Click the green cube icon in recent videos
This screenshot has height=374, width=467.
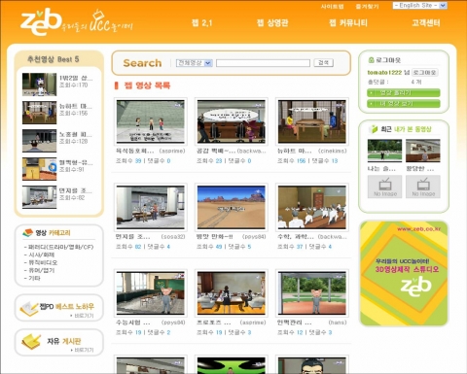pyautogui.click(x=373, y=129)
